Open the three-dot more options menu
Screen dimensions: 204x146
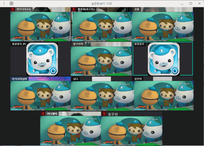4,4
